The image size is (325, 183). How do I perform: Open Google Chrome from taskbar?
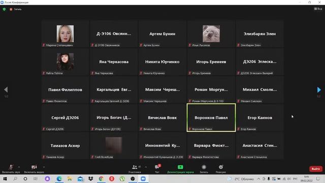pos(101,178)
